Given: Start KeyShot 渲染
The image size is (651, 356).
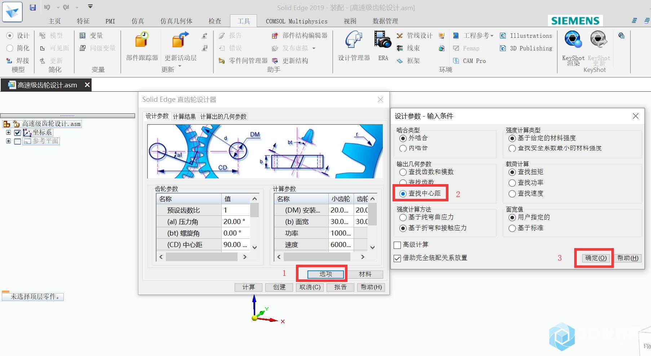Looking at the screenshot, I should pyautogui.click(x=573, y=48).
